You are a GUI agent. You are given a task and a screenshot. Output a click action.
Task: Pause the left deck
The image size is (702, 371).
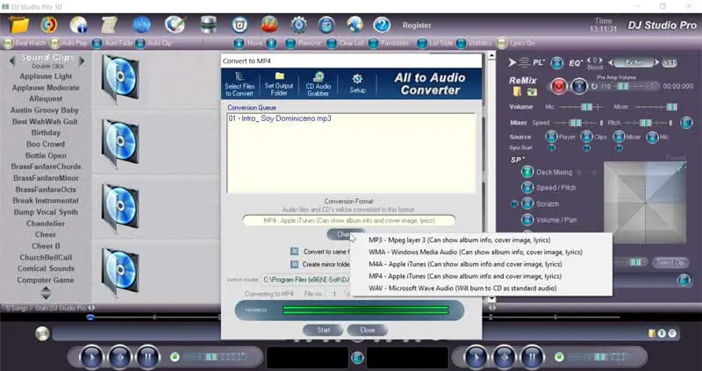click(147, 357)
